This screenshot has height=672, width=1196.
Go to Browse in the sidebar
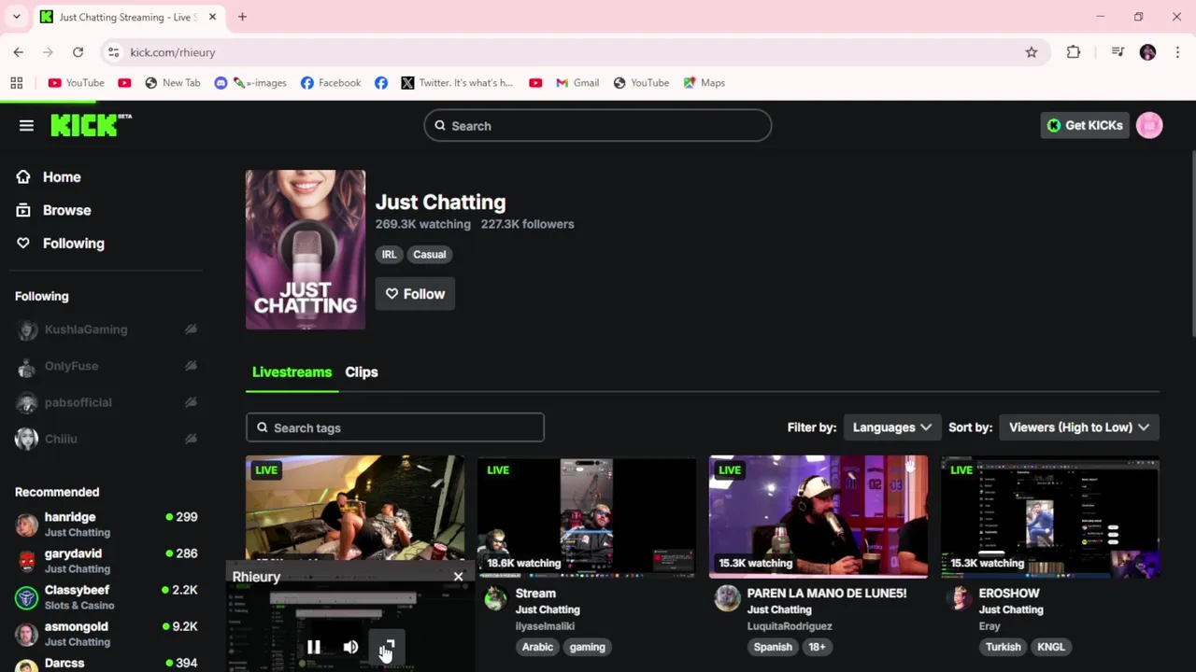tap(67, 210)
